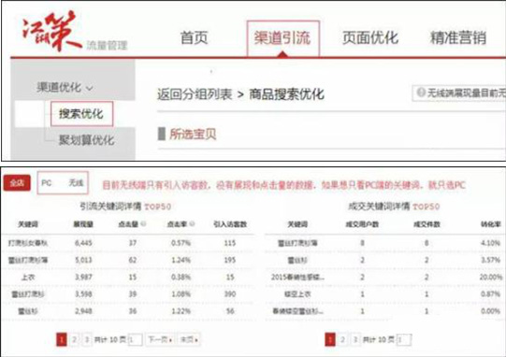This screenshot has height=357, width=506.
Task: Select 搜索优化 in the sidebar
Action: click(x=81, y=113)
